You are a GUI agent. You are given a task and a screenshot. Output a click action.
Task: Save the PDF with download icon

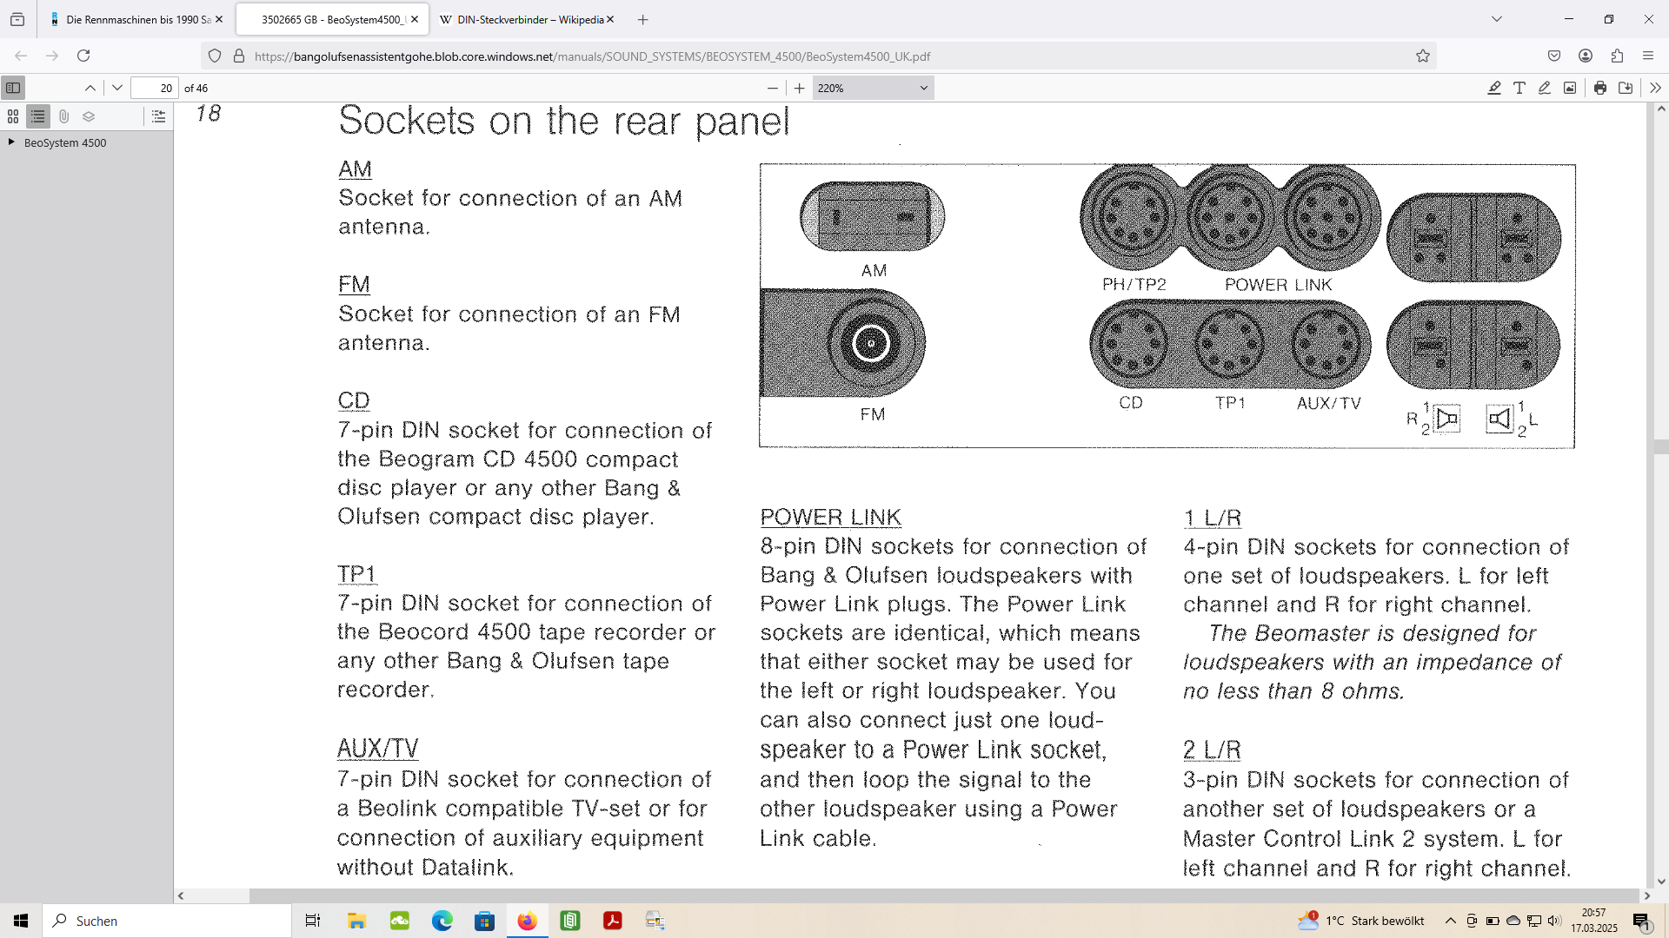tap(1626, 88)
